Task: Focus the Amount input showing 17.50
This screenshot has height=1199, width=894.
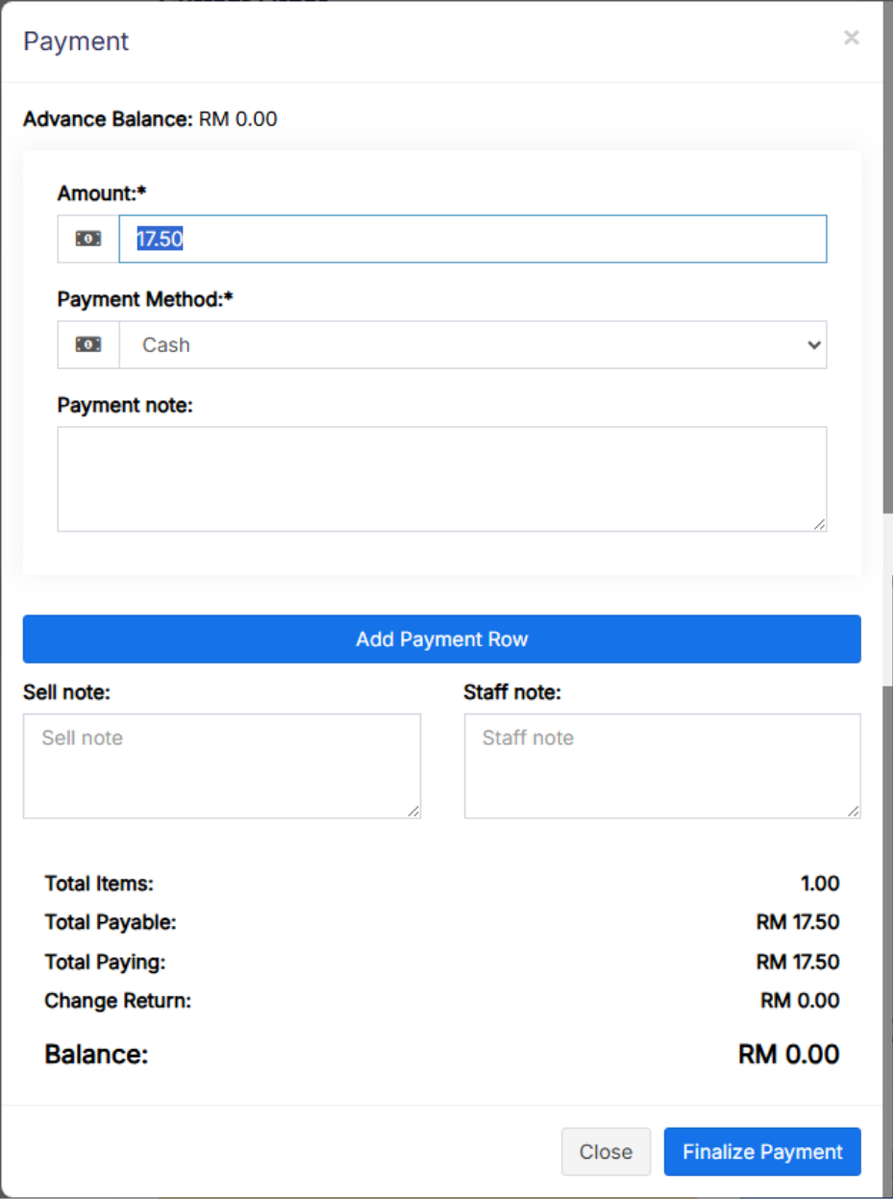Action: 472,238
